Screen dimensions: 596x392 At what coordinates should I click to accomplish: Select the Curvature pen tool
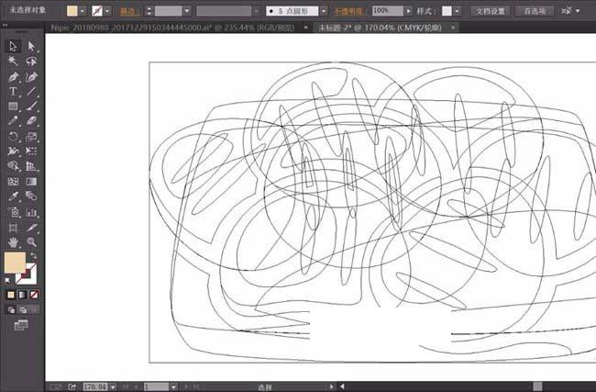pos(31,76)
